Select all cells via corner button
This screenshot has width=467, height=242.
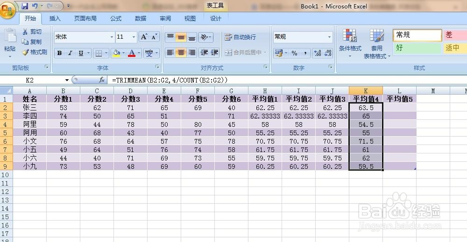click(x=7, y=90)
